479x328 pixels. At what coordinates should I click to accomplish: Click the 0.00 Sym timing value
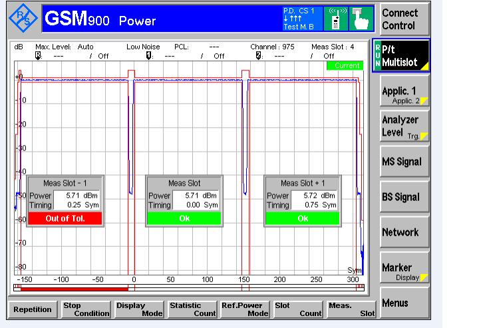(202, 205)
